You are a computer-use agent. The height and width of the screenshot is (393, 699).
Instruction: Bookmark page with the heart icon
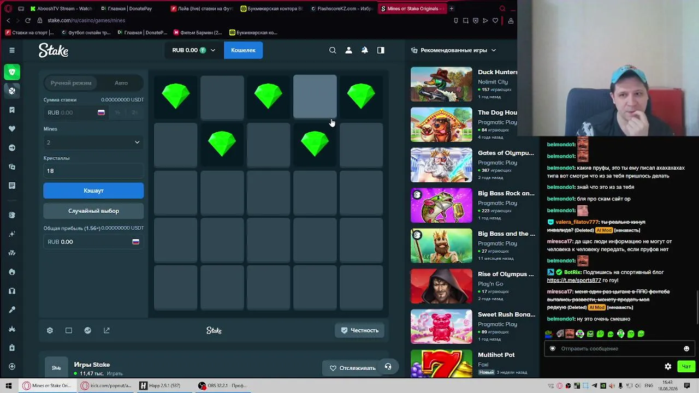click(495, 20)
